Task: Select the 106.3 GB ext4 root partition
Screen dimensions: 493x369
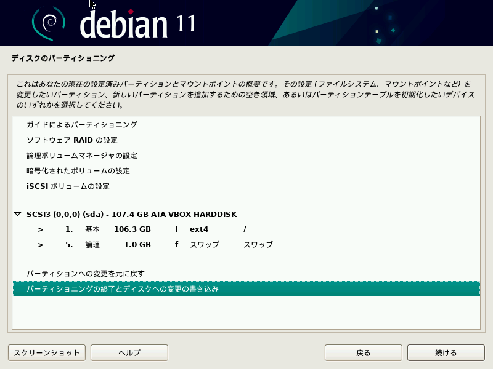Action: point(246,229)
